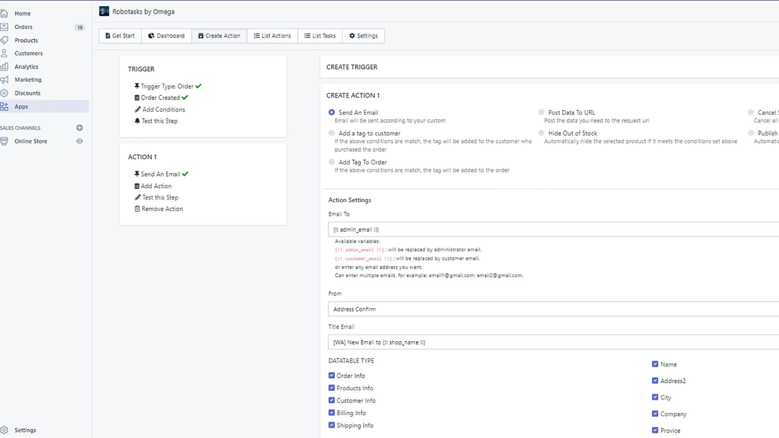Click the Get Start button
This screenshot has width=779, height=438.
coord(120,36)
